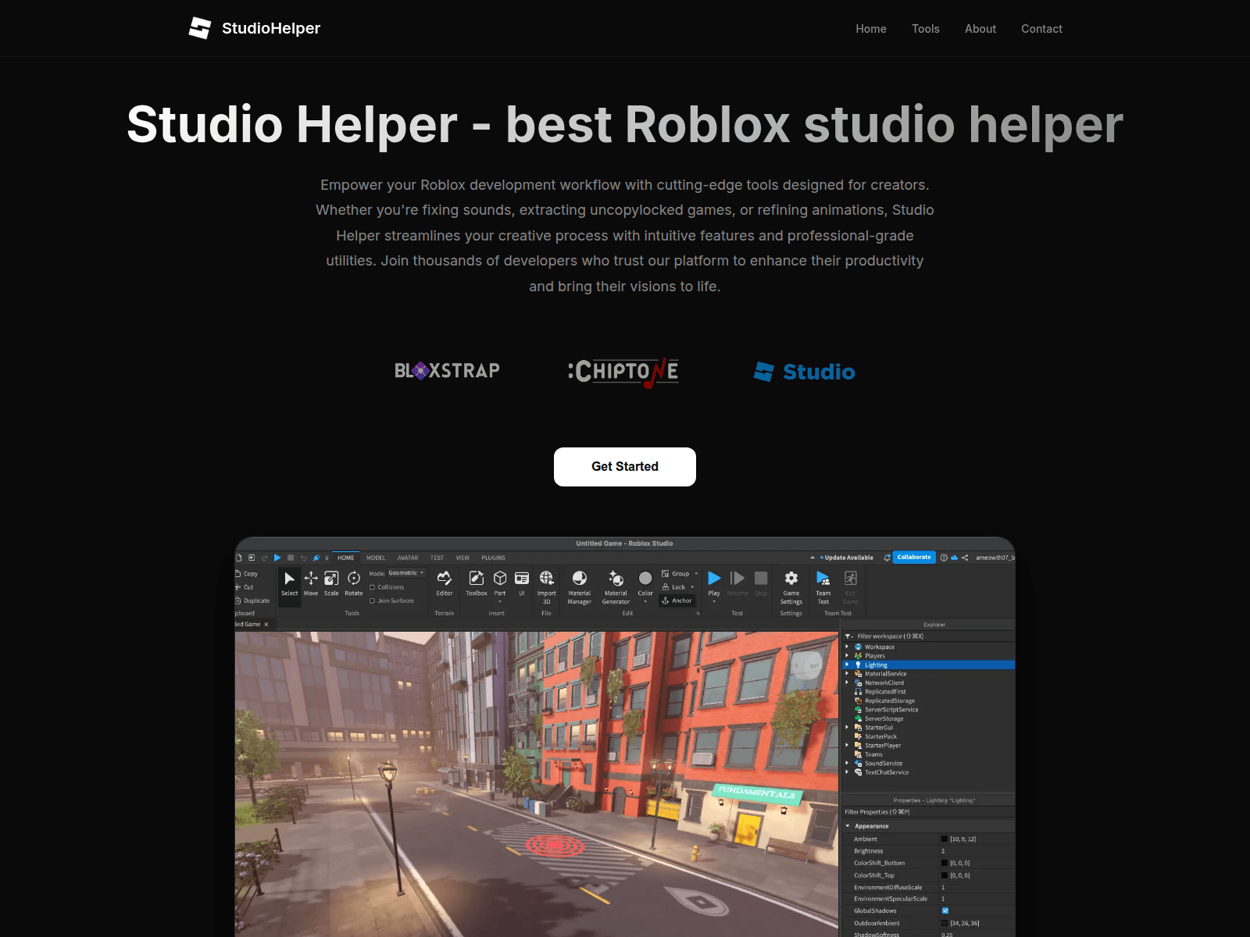Open the Part dropdown arrow
Viewport: 1250px width, 937px height.
pyautogui.click(x=500, y=602)
